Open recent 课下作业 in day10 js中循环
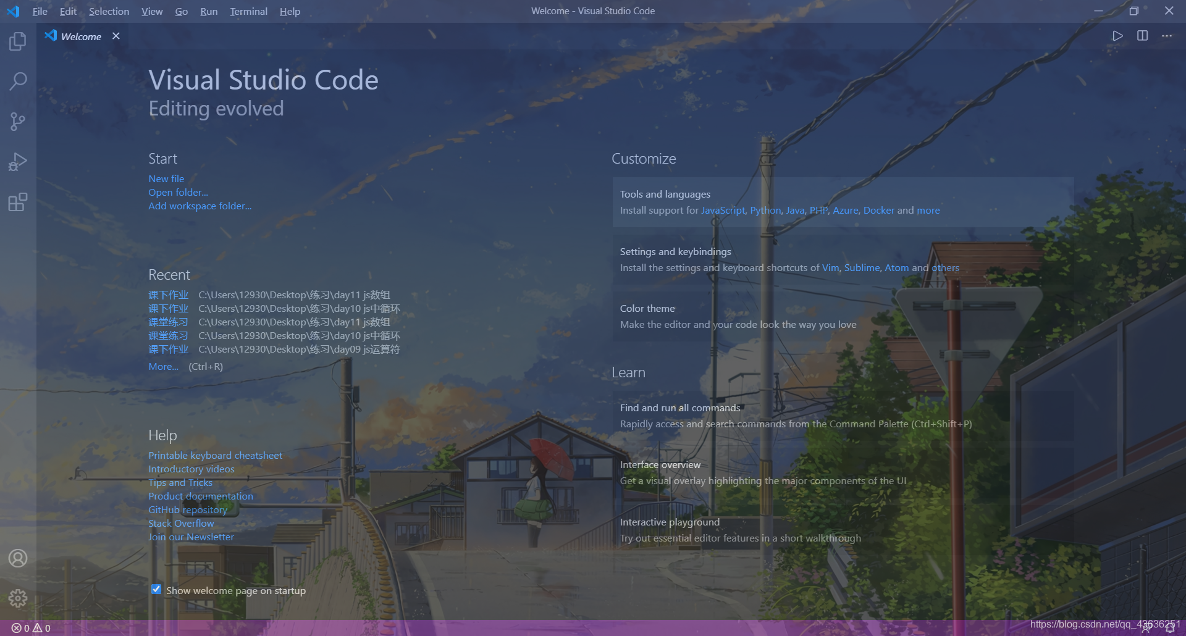The image size is (1186, 636). [168, 308]
